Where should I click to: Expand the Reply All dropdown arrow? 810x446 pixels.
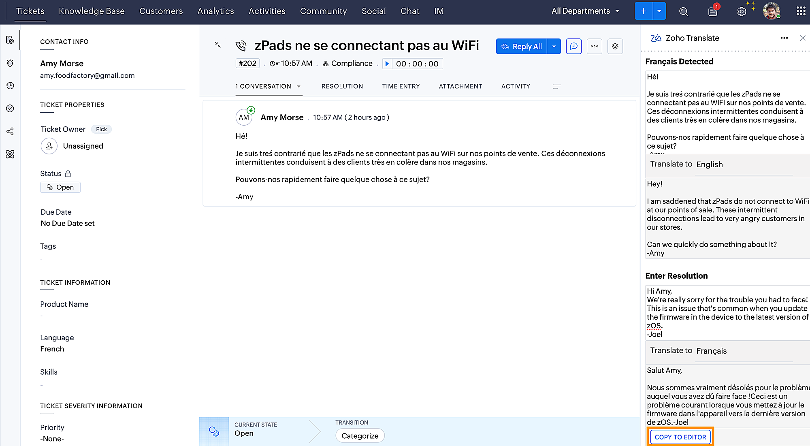[x=554, y=46]
